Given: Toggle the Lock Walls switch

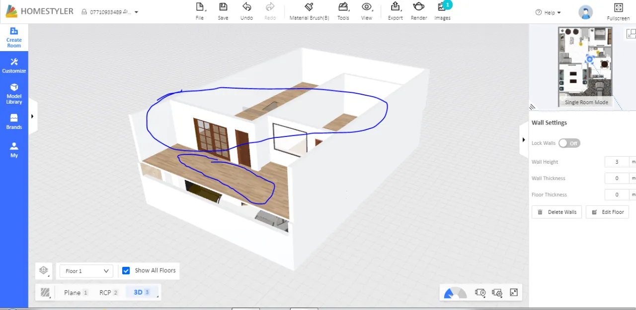Looking at the screenshot, I should coord(569,143).
